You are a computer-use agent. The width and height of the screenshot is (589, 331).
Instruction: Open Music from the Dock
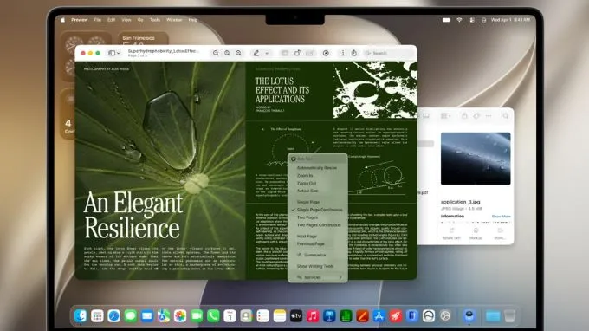pyautogui.click(x=313, y=316)
